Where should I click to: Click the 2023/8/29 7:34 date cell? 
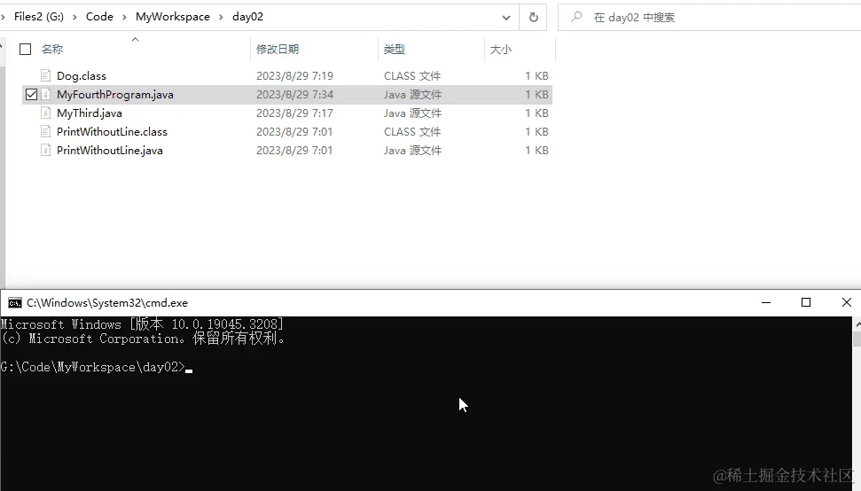pos(294,94)
